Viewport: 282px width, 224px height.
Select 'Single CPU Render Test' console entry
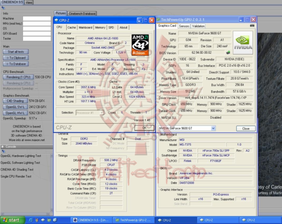(x=16, y=176)
